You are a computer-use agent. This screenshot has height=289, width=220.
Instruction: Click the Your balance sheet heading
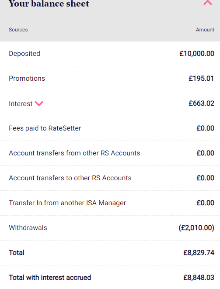pos(49,3)
